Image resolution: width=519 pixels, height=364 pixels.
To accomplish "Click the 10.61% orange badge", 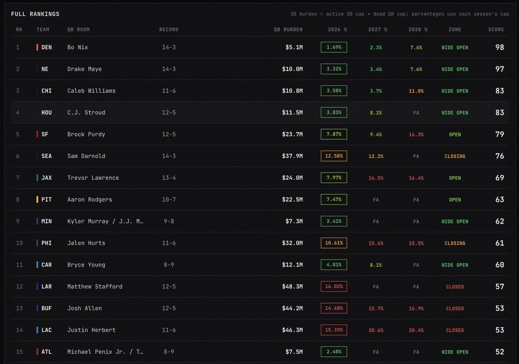I will (x=334, y=243).
